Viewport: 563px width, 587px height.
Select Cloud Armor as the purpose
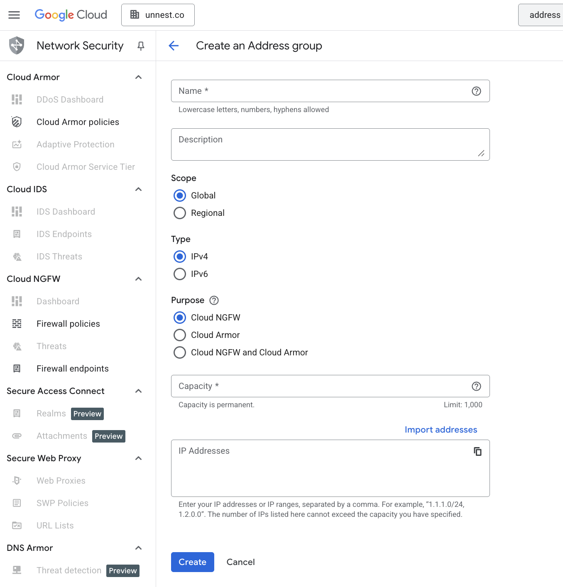[180, 335]
